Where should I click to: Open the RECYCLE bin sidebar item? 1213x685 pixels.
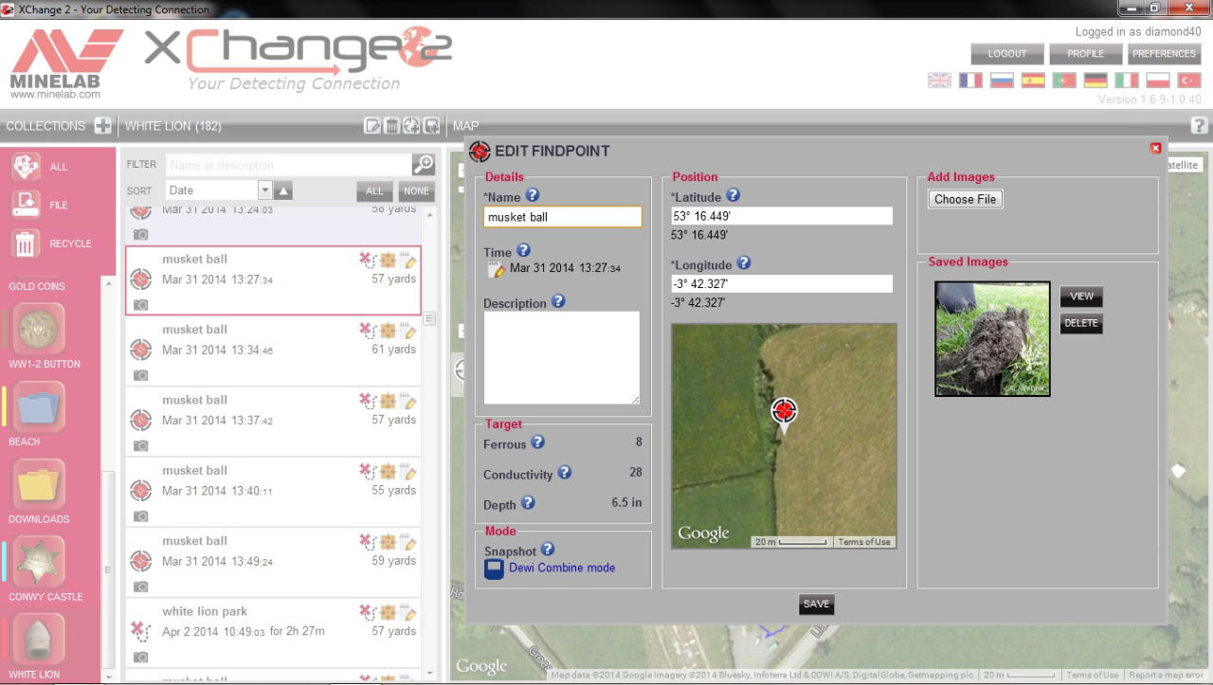click(51, 243)
